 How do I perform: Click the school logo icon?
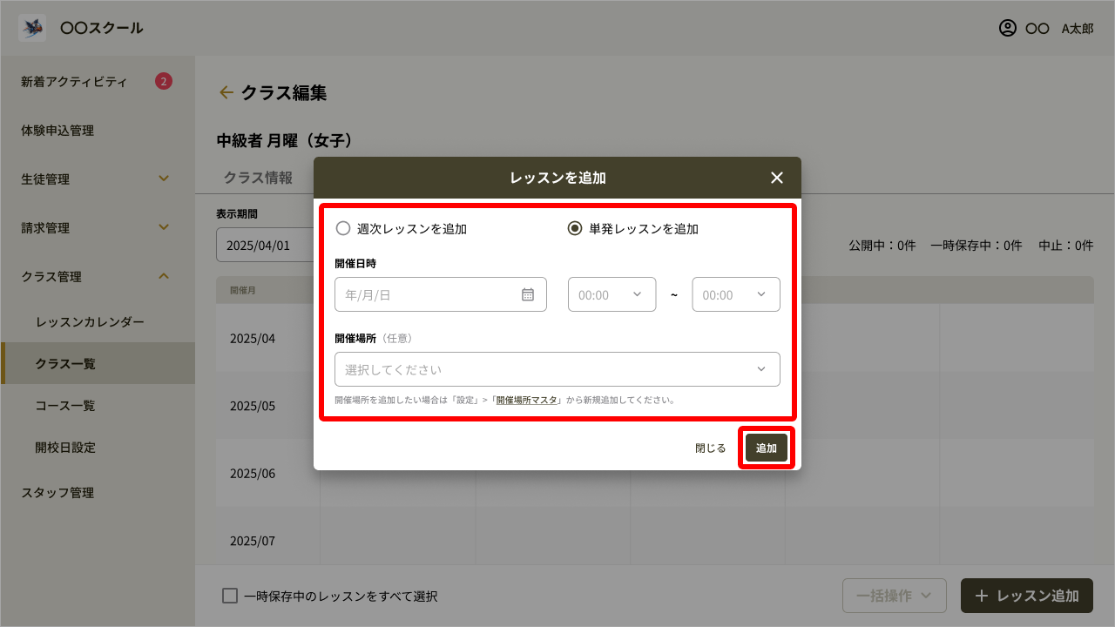pos(32,28)
